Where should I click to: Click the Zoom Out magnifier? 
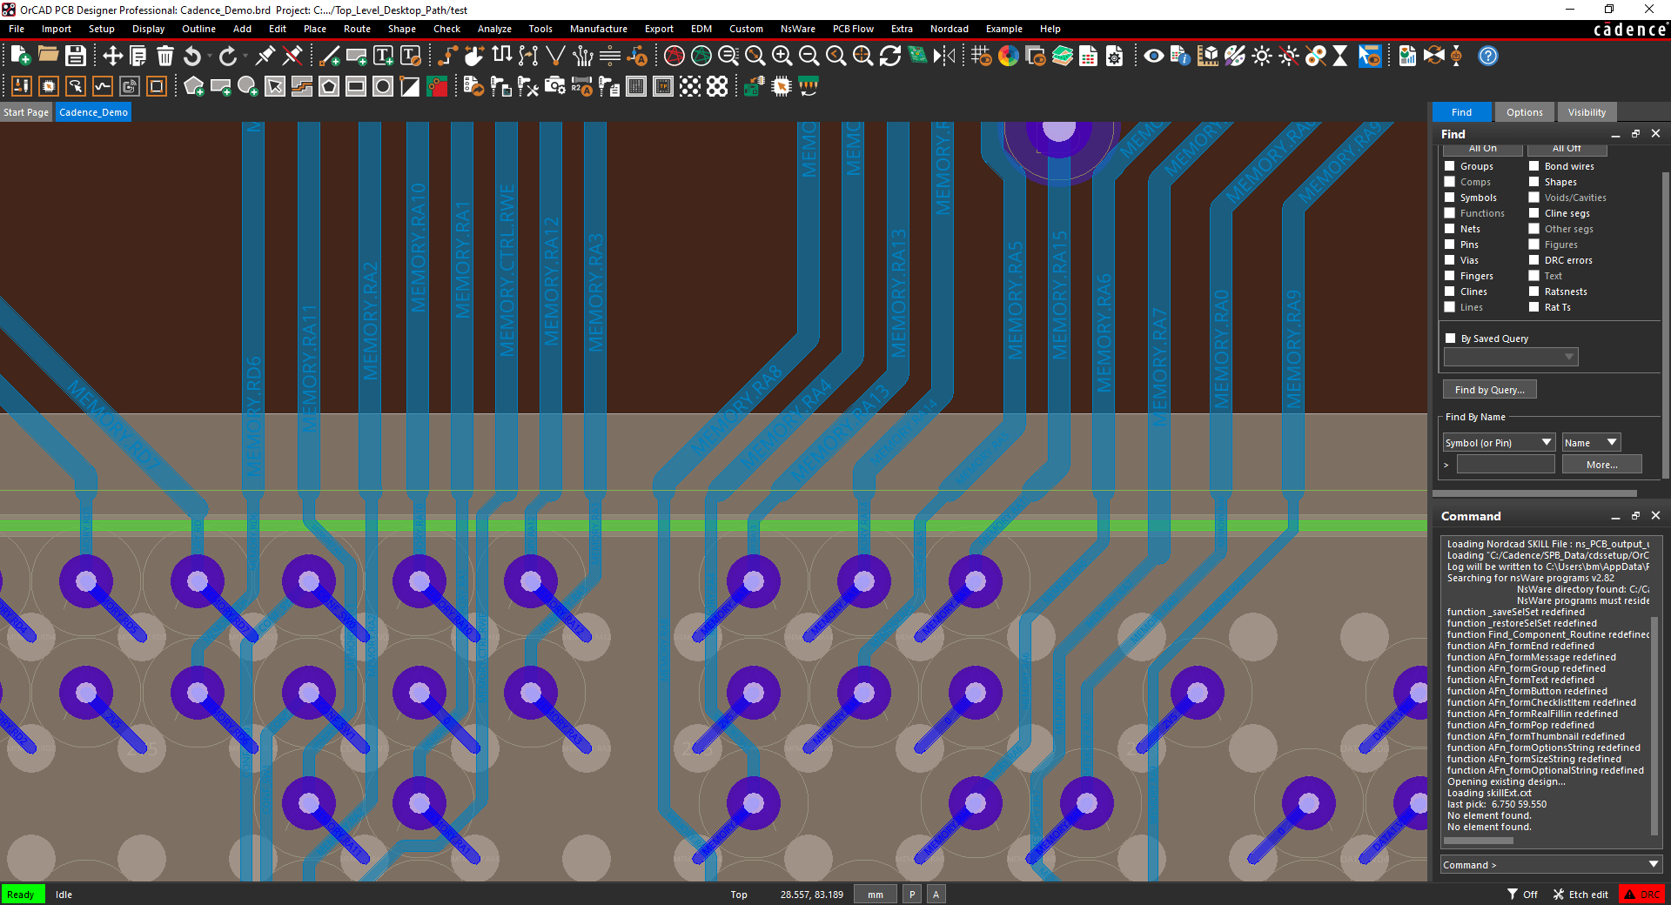click(809, 56)
